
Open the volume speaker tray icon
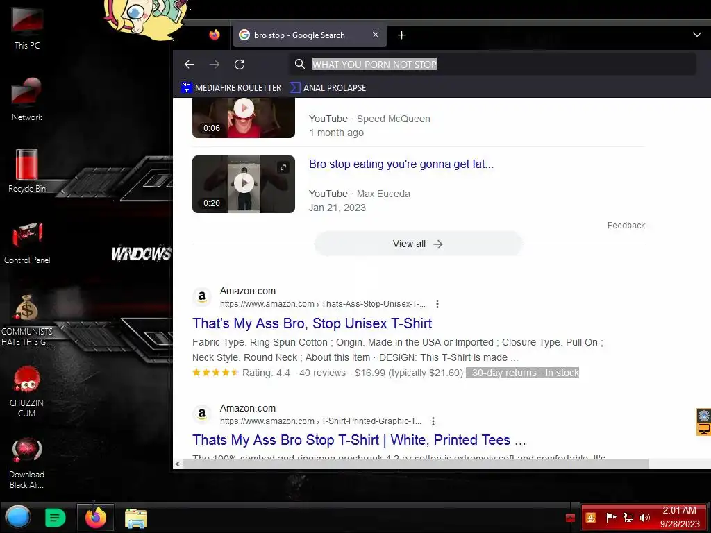pos(645,517)
